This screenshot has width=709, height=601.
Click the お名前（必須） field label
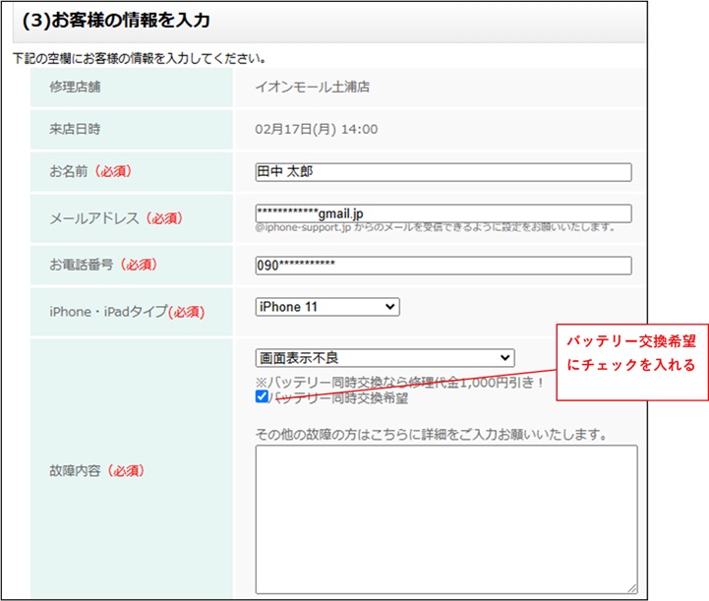click(x=90, y=171)
